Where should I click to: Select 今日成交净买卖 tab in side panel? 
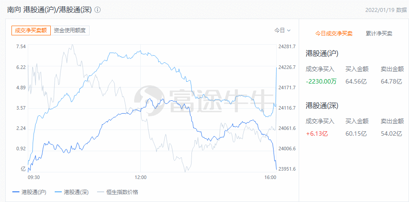pos(334,33)
